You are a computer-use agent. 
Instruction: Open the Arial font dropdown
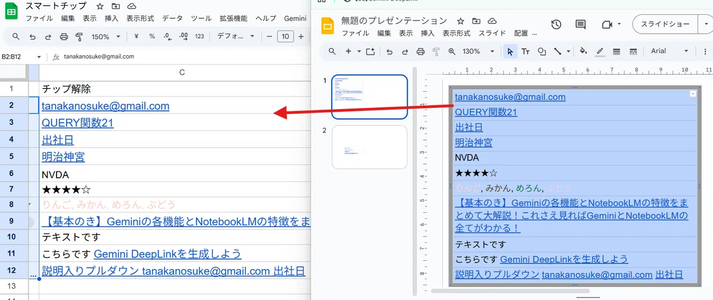click(x=670, y=52)
